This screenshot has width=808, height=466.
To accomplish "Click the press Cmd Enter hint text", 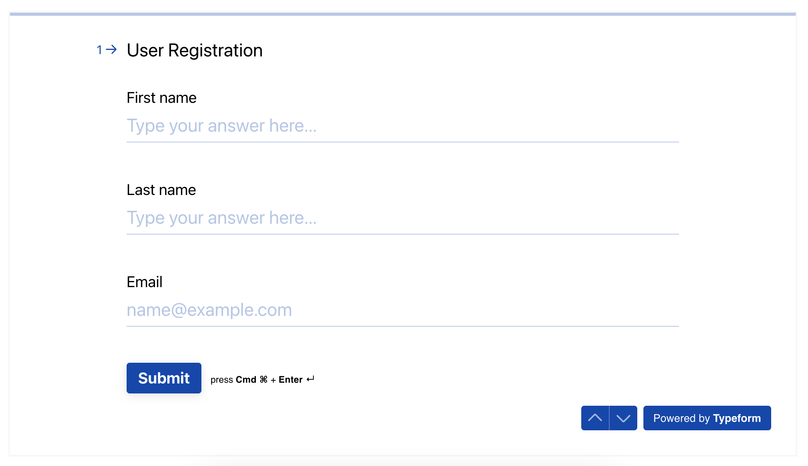I will (262, 379).
